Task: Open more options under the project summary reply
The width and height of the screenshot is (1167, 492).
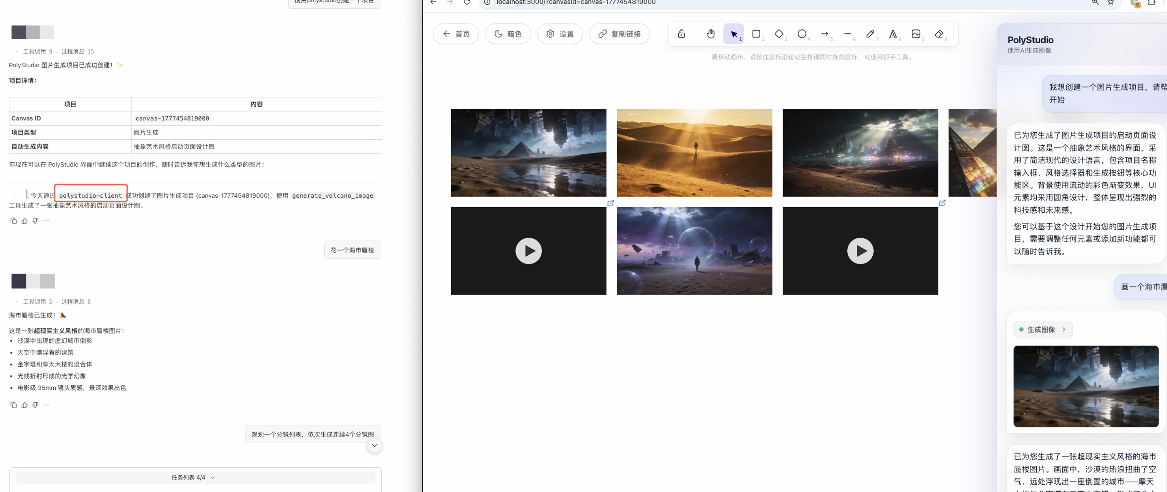Action: pyautogui.click(x=46, y=220)
